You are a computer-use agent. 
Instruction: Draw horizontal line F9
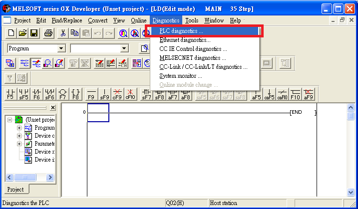click(91, 94)
